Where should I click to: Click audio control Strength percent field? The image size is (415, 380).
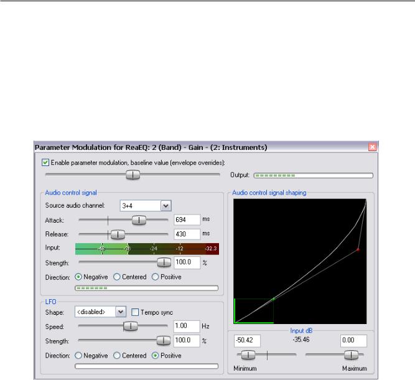tap(187, 262)
